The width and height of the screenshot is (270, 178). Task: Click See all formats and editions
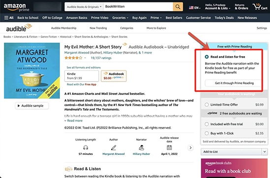84,67
